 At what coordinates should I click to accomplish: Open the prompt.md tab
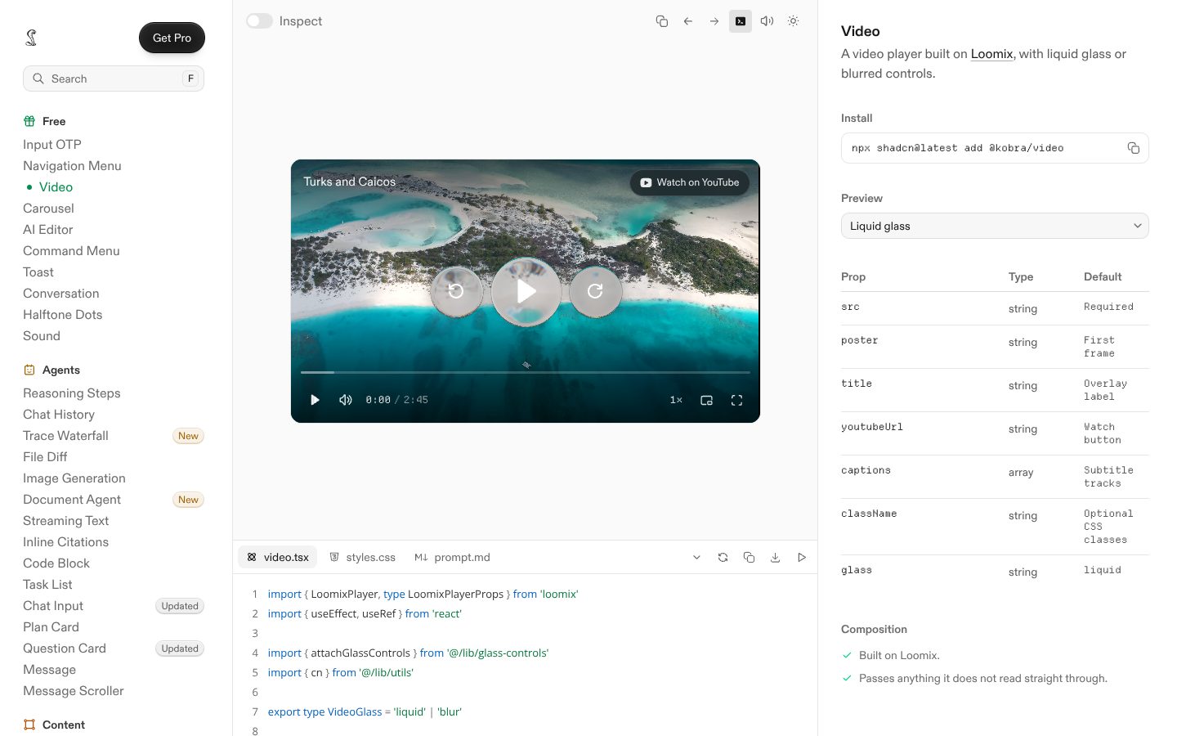click(x=452, y=557)
